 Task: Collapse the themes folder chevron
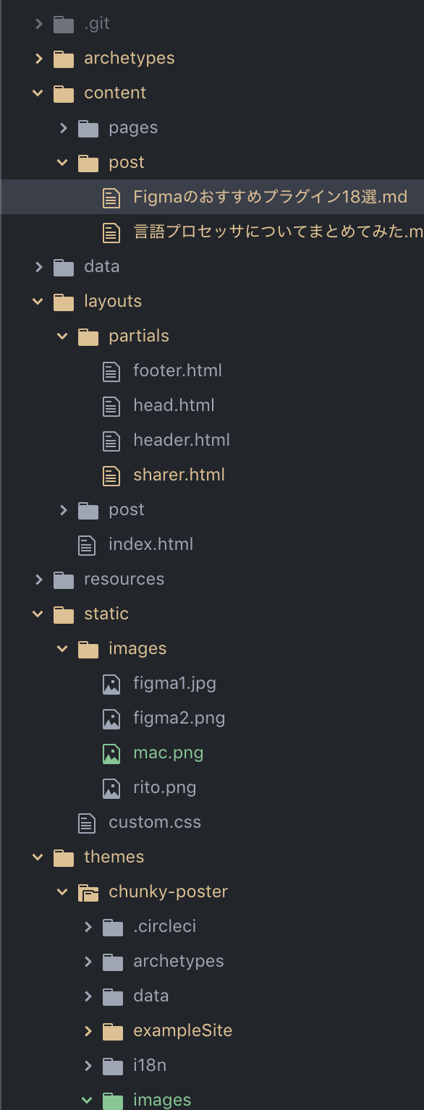pos(38,857)
